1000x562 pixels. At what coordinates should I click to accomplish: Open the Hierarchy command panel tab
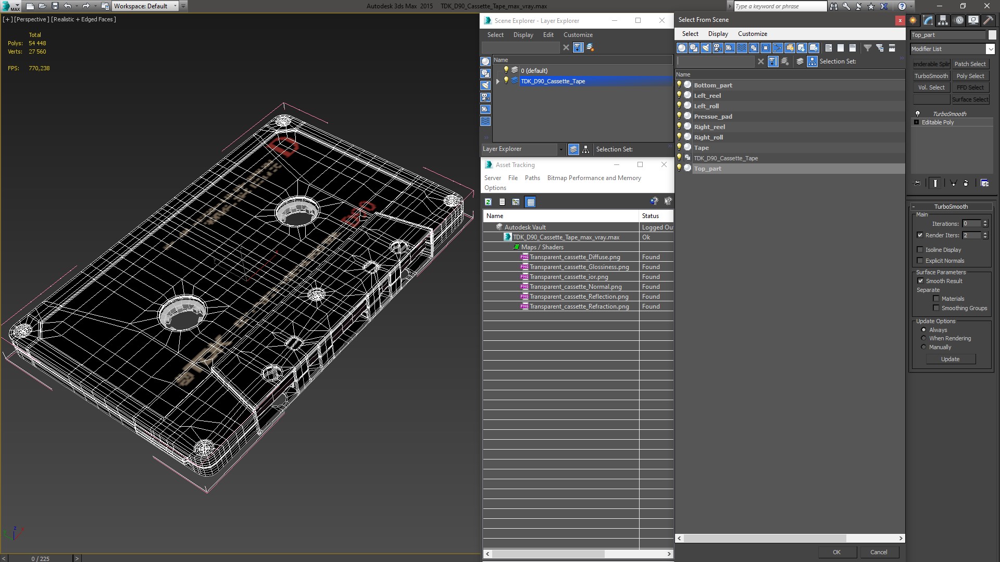pos(943,20)
